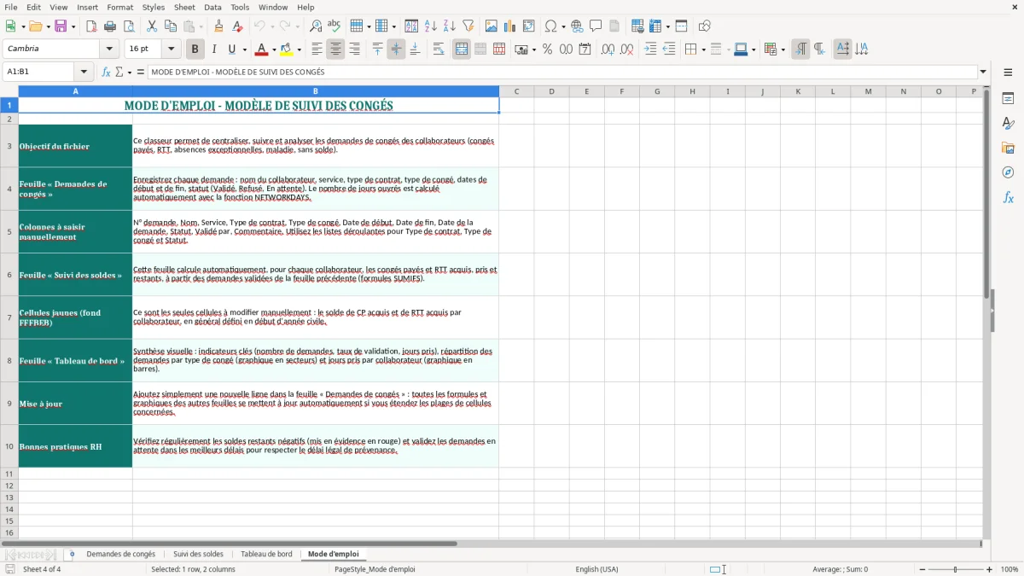Open the sidebar Functions fx panel
1024x576 pixels.
point(1008,197)
